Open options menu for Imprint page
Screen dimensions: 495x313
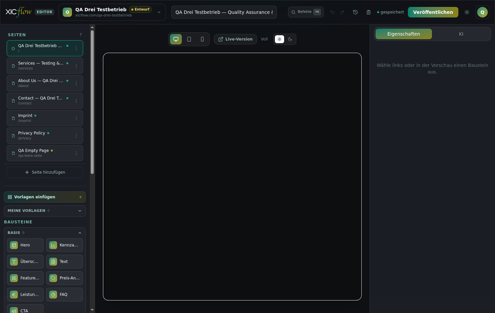[76, 118]
